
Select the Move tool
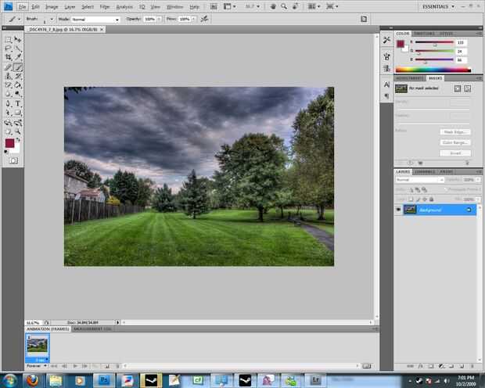[18, 40]
